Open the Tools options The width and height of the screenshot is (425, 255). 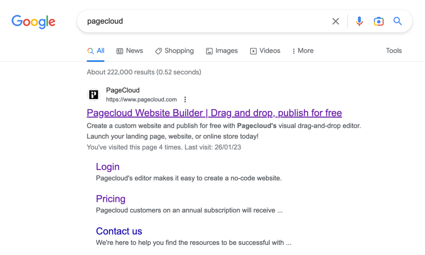pyautogui.click(x=394, y=50)
